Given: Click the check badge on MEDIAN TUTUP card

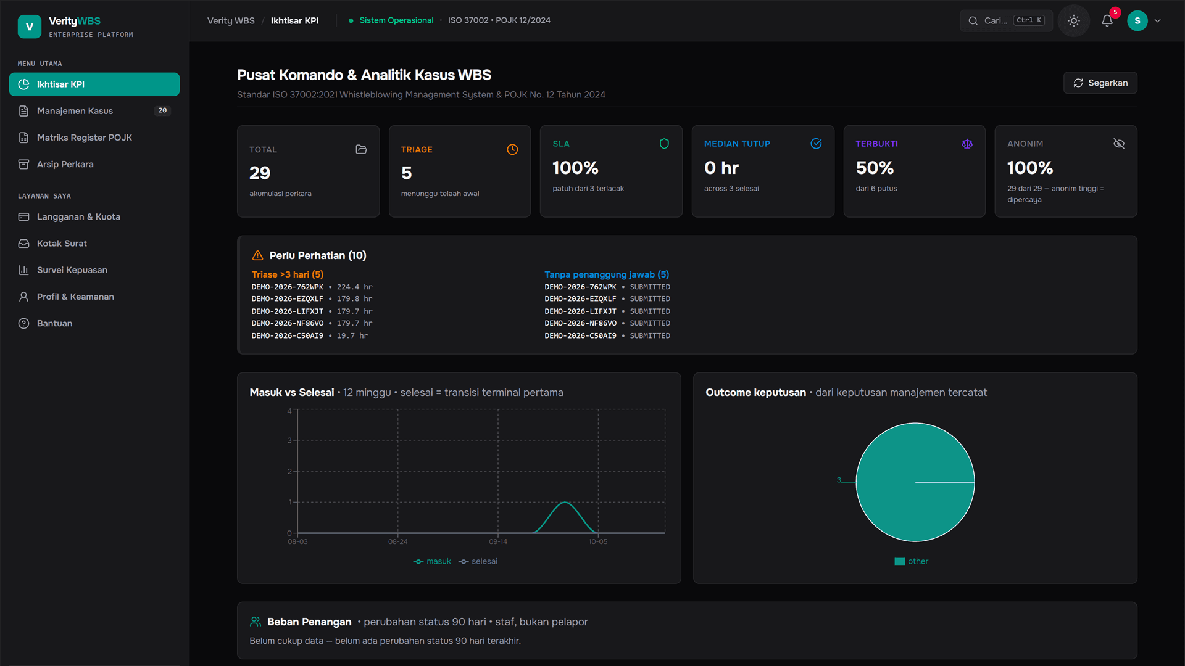Looking at the screenshot, I should click(816, 144).
